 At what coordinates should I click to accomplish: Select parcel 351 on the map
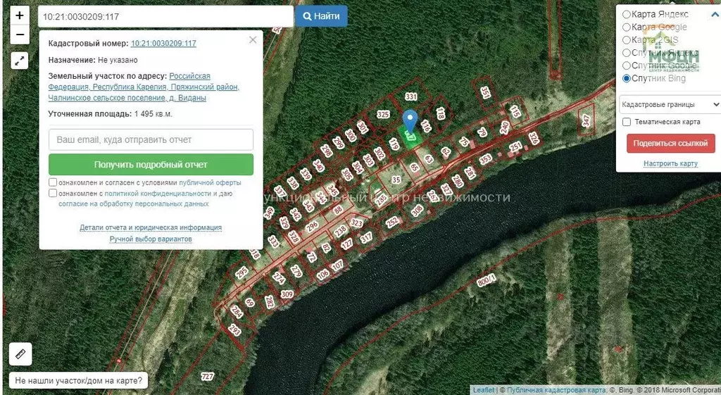coord(485,92)
